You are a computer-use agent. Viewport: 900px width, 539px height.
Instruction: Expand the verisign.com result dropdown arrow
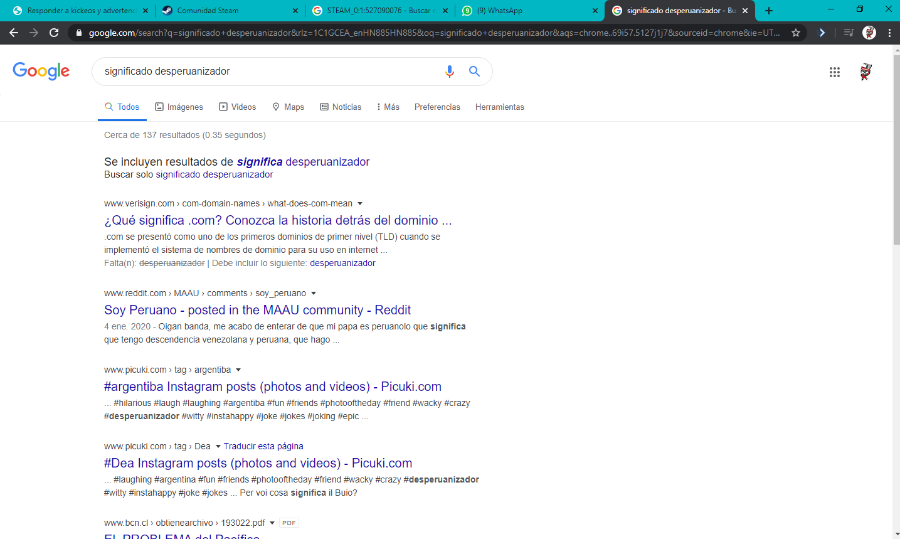(360, 203)
